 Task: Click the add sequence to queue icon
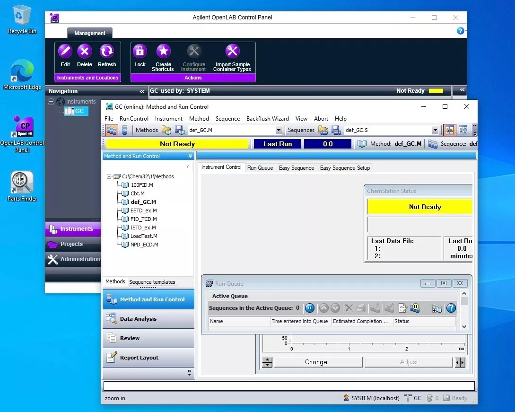click(437, 308)
